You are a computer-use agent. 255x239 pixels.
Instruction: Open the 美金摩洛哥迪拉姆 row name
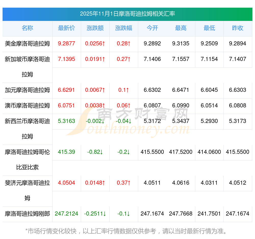click(x=27, y=44)
